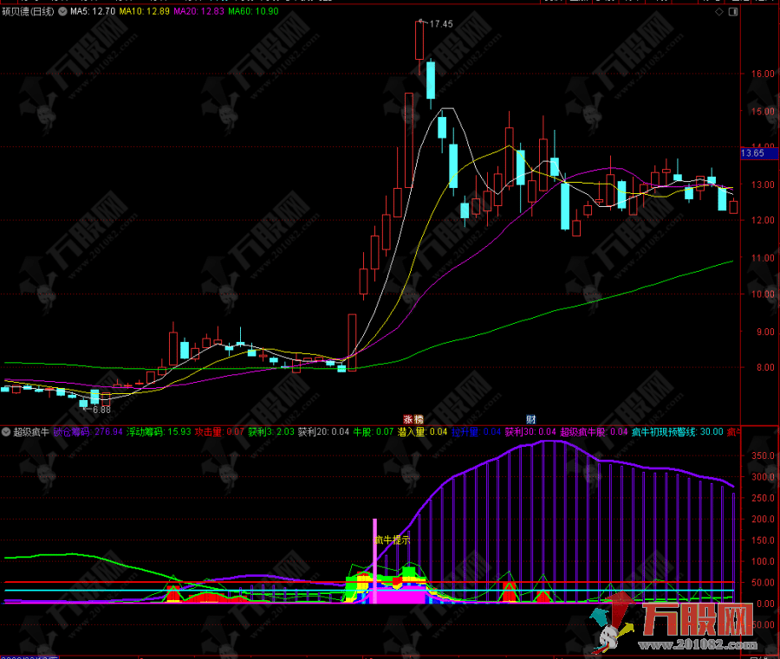
Task: Click the MA20: 12.83 label
Action: coord(199,11)
